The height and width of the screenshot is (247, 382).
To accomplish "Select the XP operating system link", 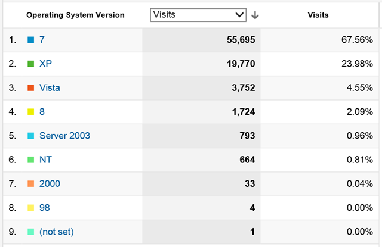I will (x=46, y=64).
